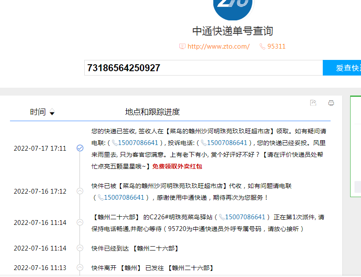
Task: Click text 快件已经到达 【赣州二十六部】
Action: tap(135, 248)
